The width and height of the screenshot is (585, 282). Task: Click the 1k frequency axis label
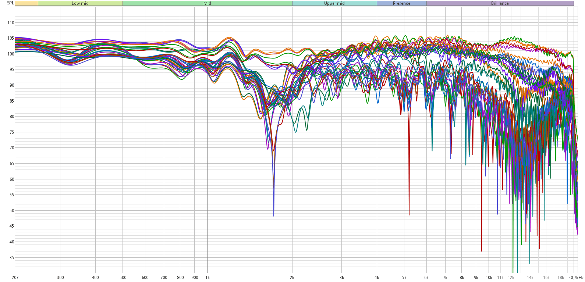pos(208,278)
